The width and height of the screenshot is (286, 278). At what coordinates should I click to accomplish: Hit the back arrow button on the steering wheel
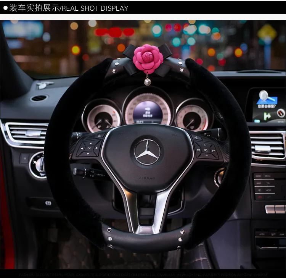coord(100,136)
